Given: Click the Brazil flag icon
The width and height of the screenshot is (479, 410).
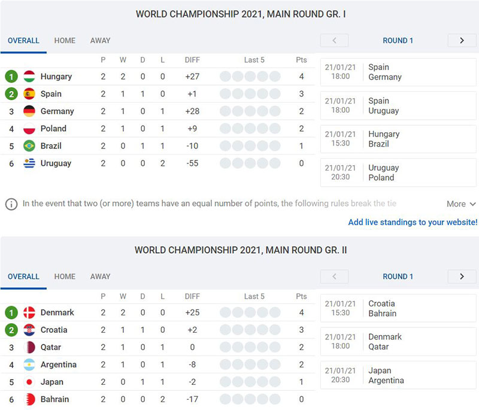Looking at the screenshot, I should 29,146.
